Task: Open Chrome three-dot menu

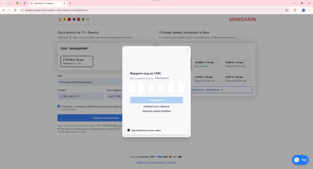Action: pyautogui.click(x=309, y=10)
